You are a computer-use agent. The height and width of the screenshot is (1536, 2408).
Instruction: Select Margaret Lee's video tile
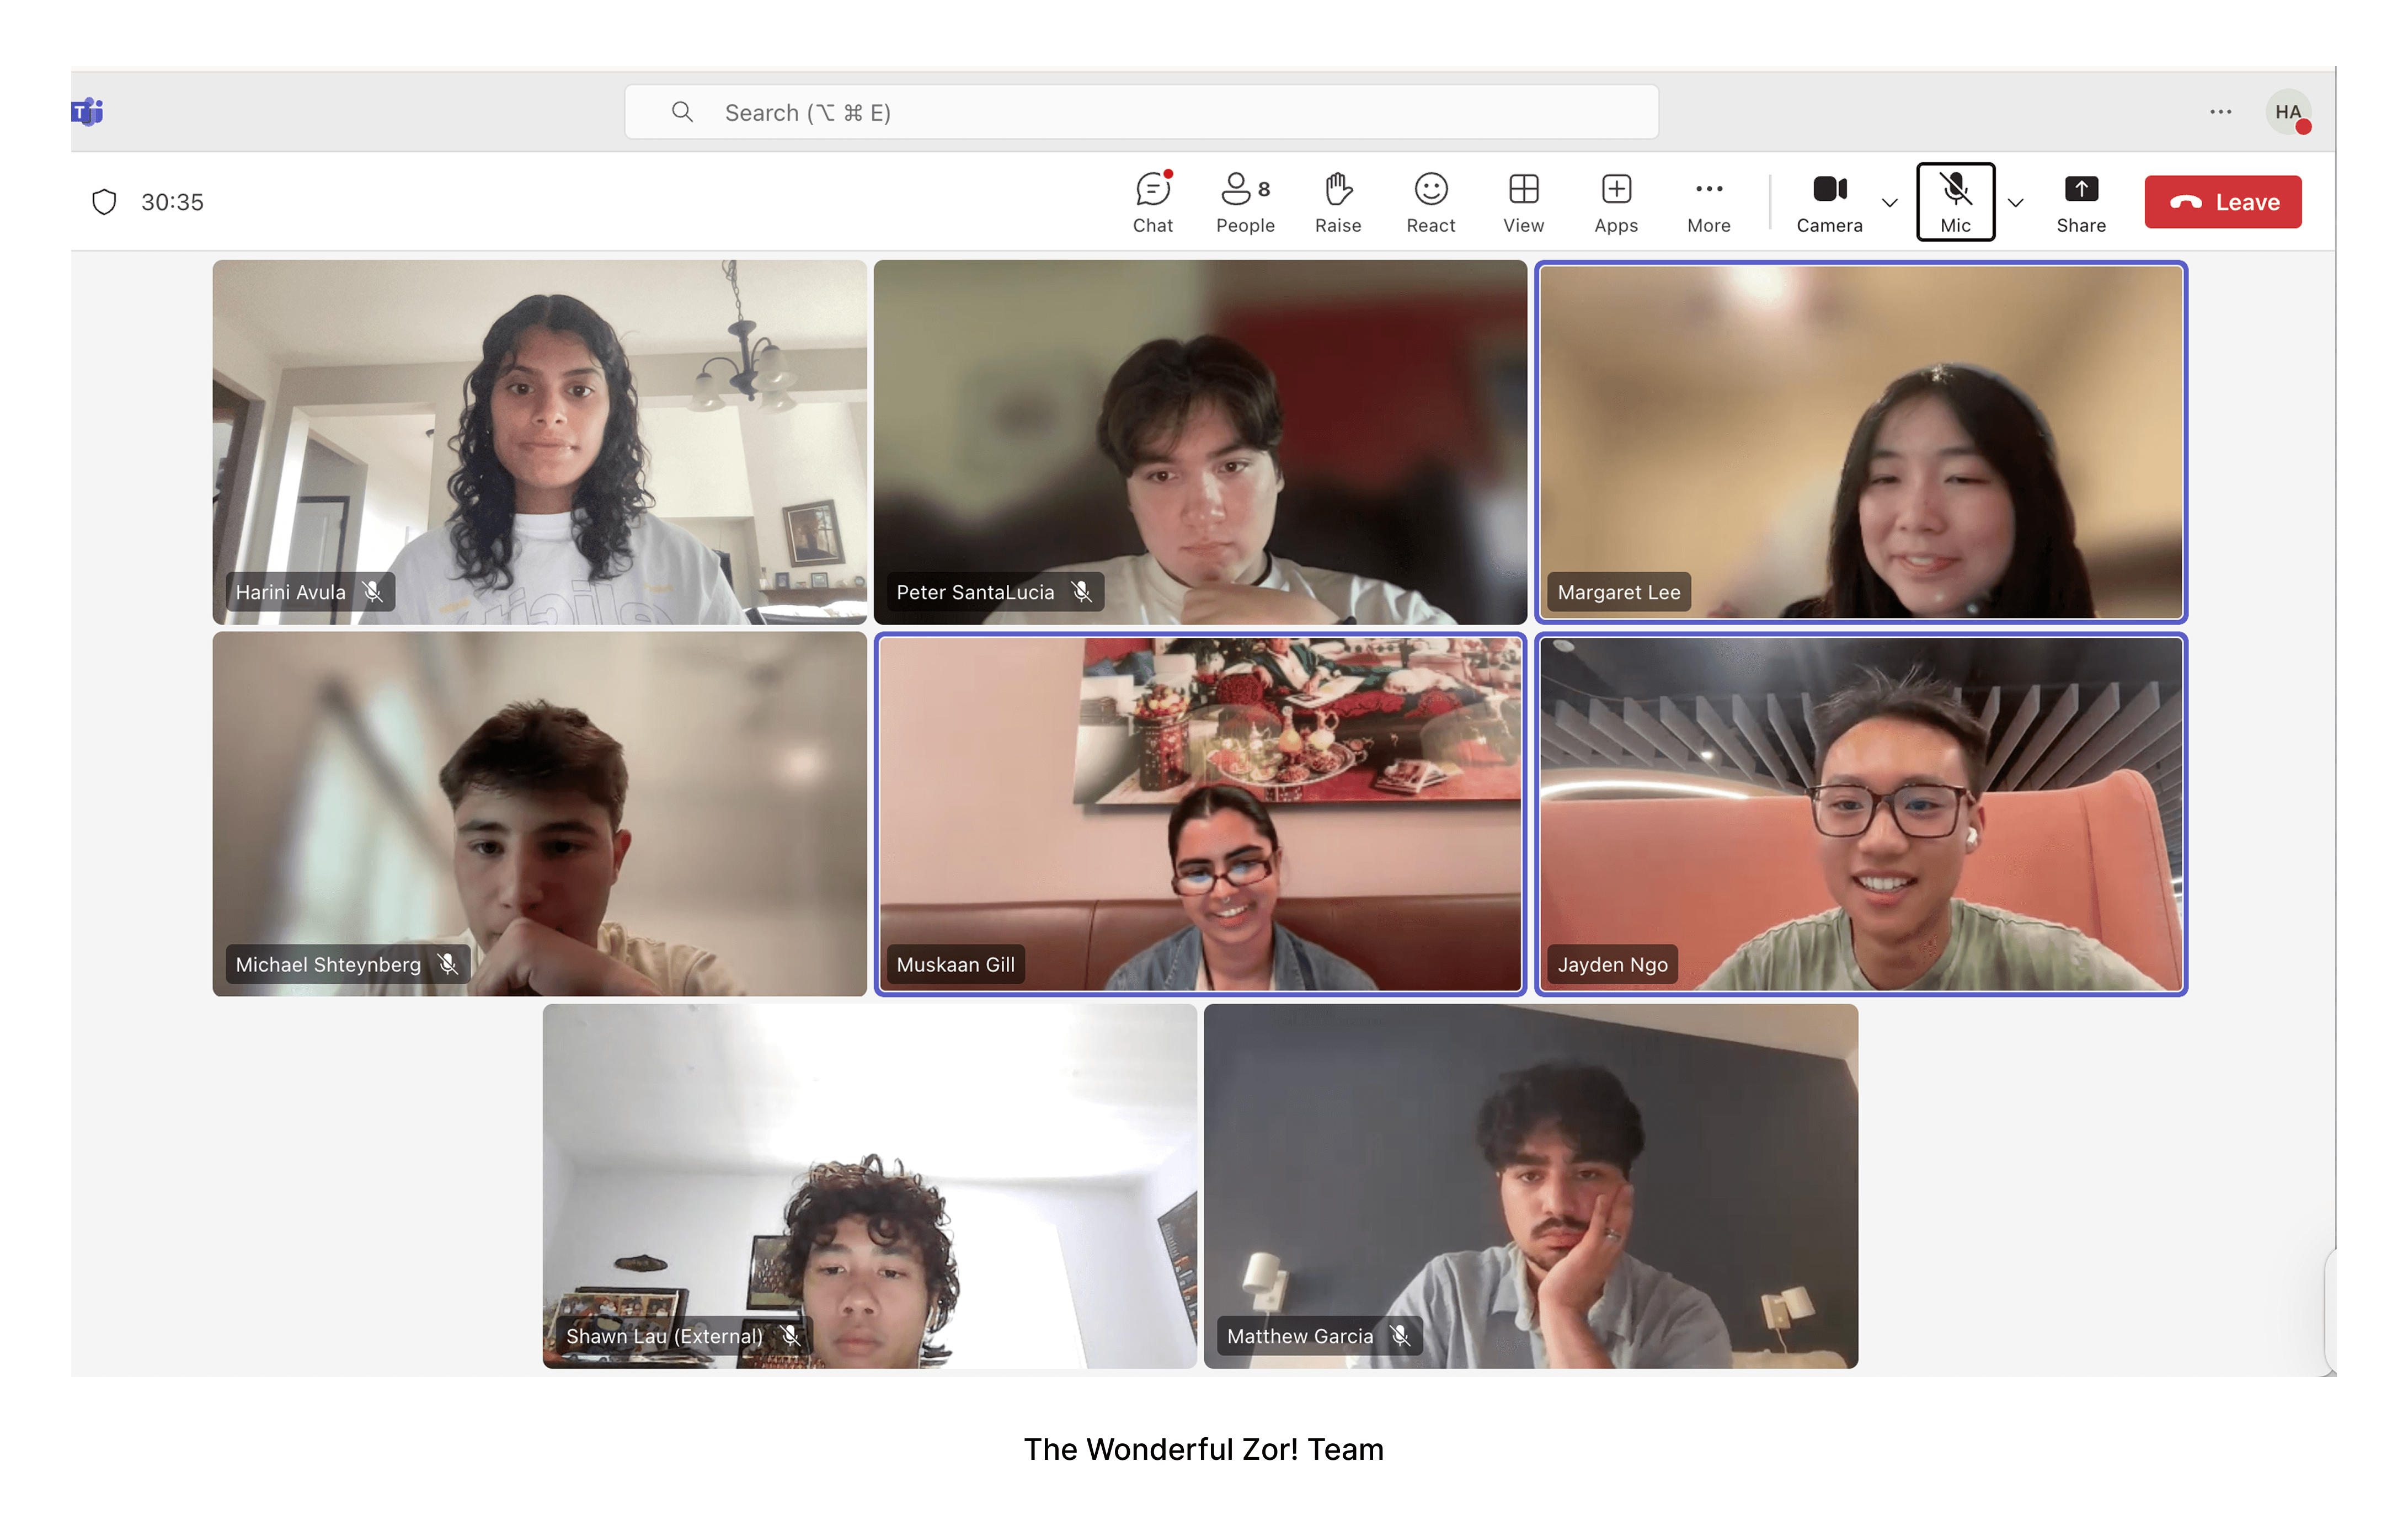[1860, 441]
